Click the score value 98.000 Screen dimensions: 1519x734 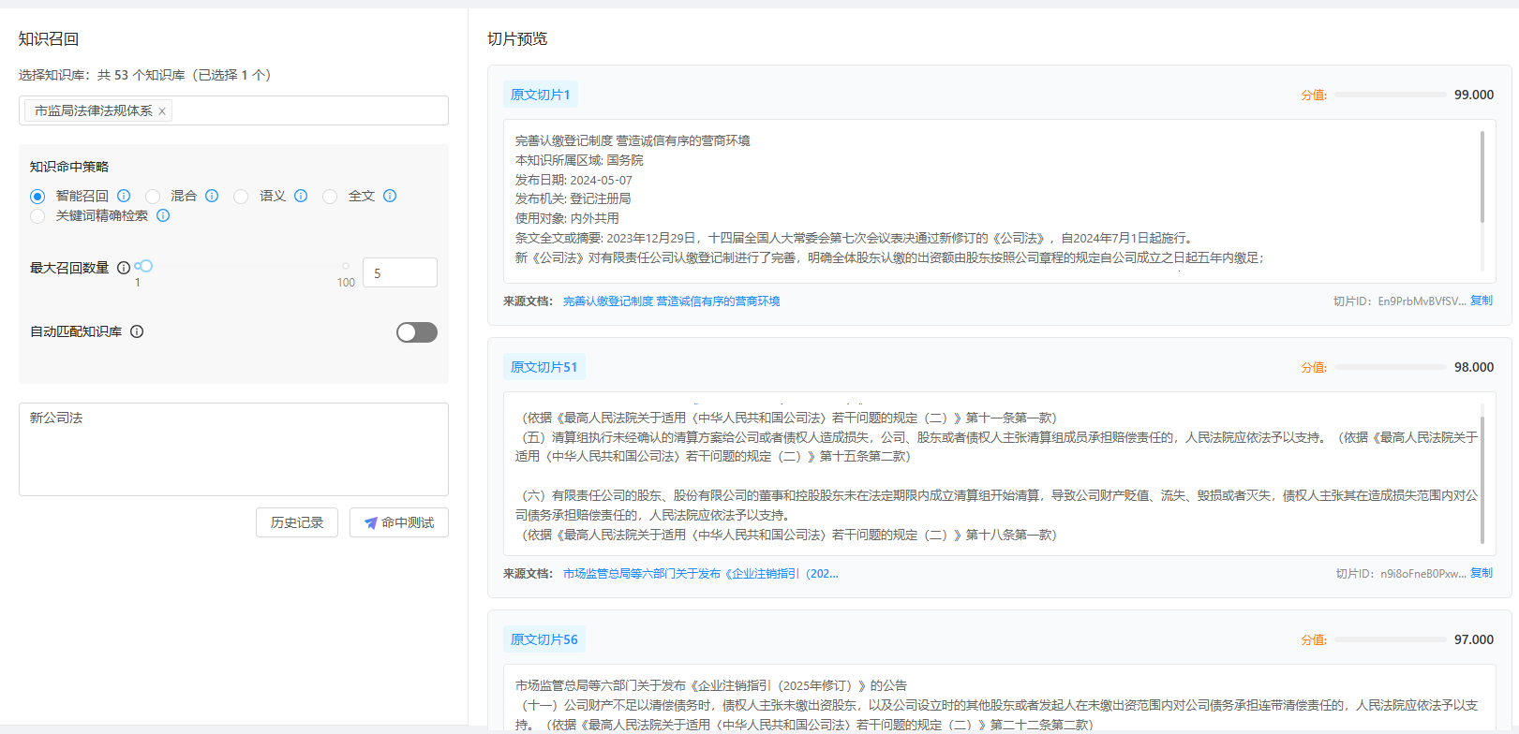click(x=1474, y=367)
